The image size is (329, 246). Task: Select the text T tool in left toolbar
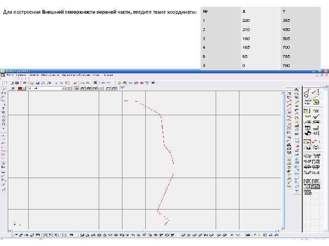(3, 108)
